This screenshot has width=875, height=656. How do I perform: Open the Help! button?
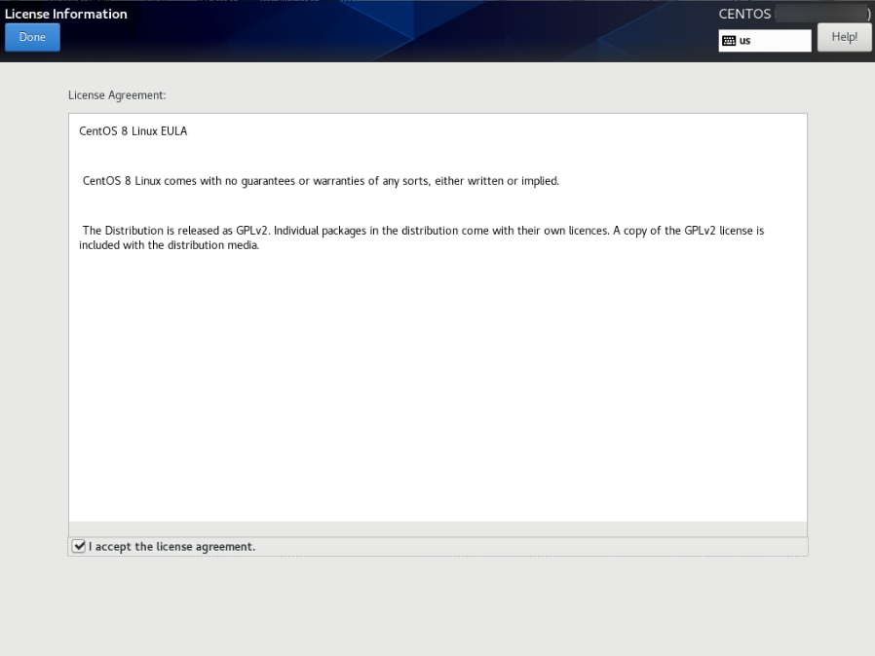tap(845, 37)
